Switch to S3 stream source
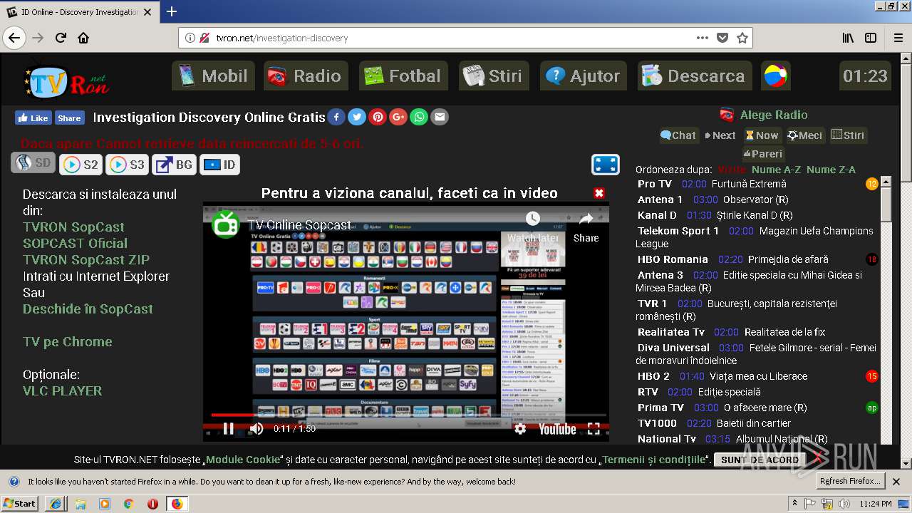 127,165
